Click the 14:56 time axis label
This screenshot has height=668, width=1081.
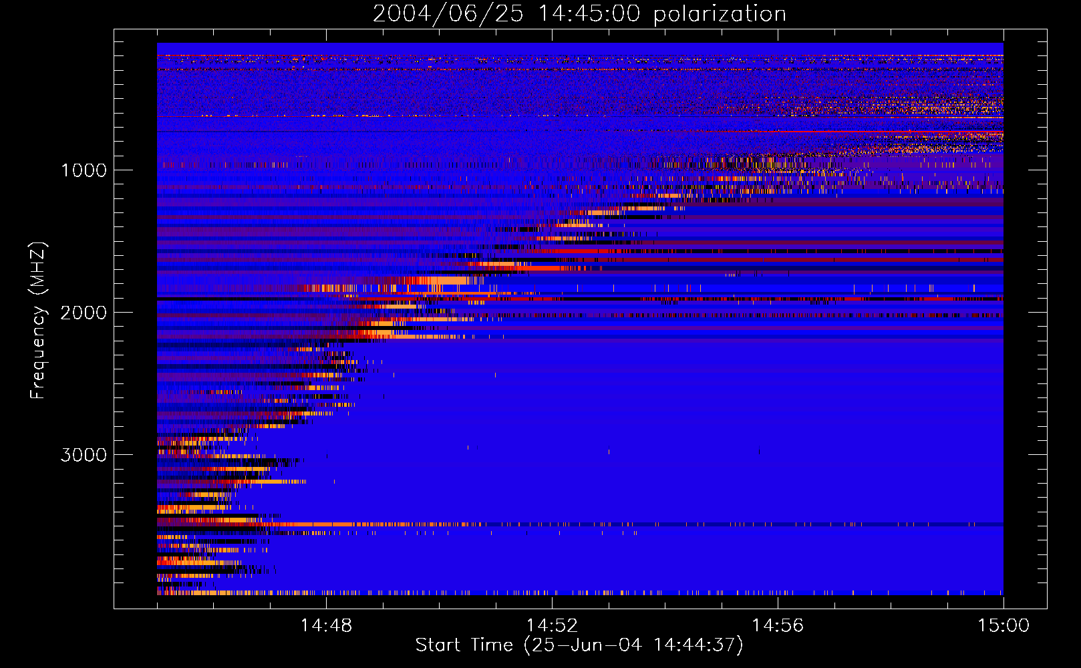pos(778,626)
